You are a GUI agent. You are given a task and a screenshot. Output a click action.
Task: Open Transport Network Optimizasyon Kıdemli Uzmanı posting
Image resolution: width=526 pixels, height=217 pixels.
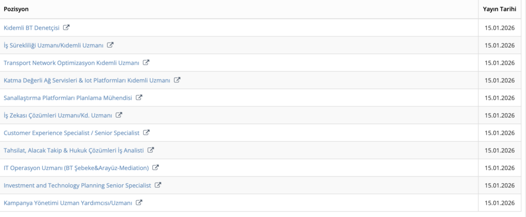71,62
